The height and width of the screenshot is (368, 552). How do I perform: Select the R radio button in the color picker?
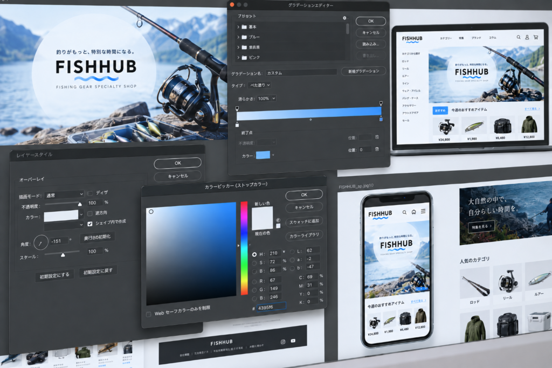pos(254,282)
